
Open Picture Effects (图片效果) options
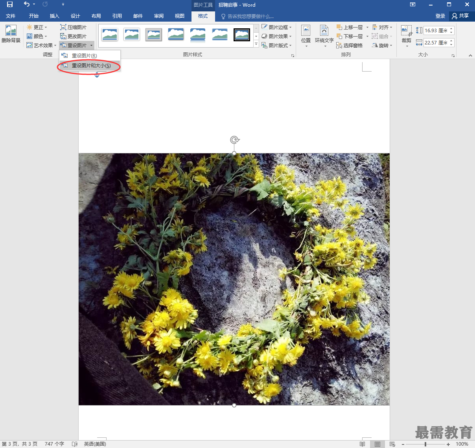(277, 36)
